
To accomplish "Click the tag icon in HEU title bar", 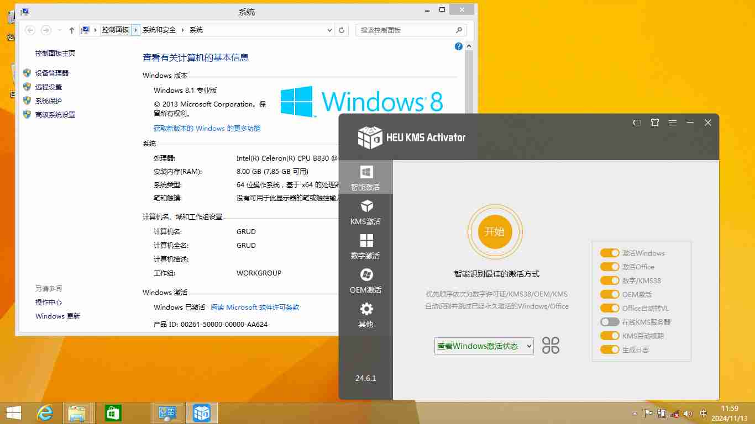I will tap(637, 123).
